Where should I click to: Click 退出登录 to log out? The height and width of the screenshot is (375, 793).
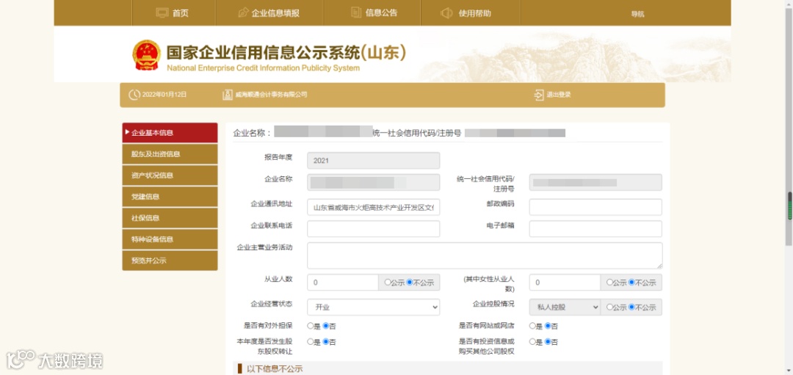click(x=558, y=95)
